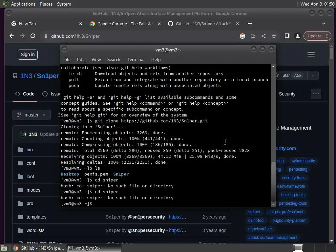The height and width of the screenshot is (252, 336).
Task: Click the workspace switcher in bottom panel
Action: pos(298,248)
